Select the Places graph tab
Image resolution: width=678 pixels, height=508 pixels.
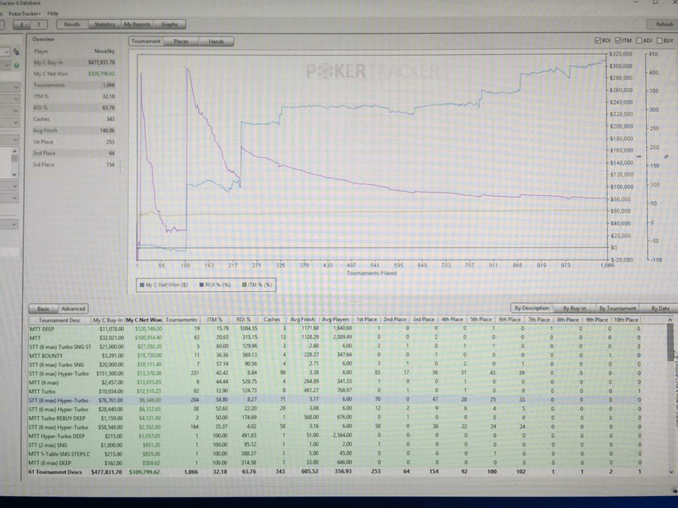click(x=181, y=41)
